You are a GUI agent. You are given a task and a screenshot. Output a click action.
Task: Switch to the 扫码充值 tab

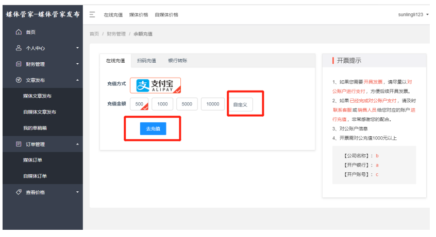tap(146, 61)
